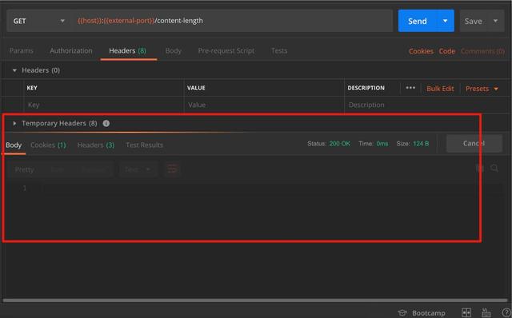Image resolution: width=512 pixels, height=318 pixels.
Task: Click the 200 OK status text
Action: click(x=339, y=144)
